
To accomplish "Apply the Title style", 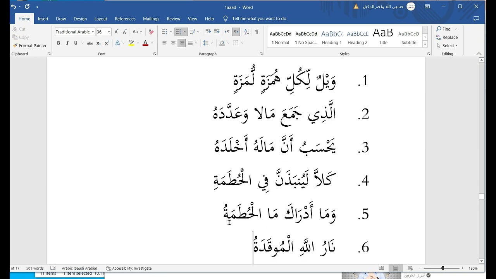I will tap(383, 37).
